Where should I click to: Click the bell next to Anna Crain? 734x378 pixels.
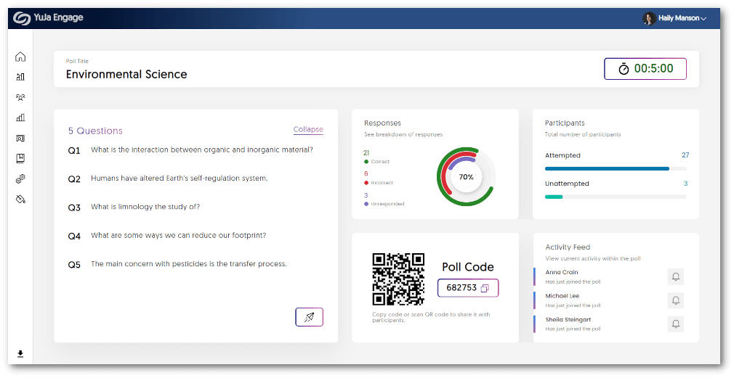675,276
